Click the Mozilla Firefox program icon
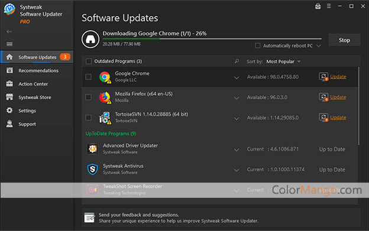The image size is (369, 231). point(105,97)
